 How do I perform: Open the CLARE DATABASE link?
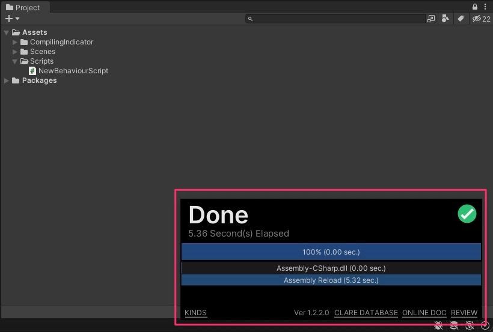pos(366,313)
